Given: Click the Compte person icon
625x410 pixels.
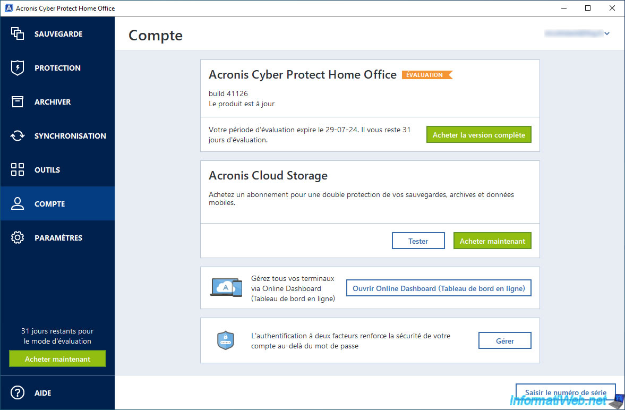Looking at the screenshot, I should [18, 203].
